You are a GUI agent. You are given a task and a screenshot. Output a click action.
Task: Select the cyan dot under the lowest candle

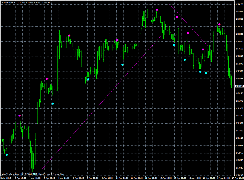(x=34, y=173)
